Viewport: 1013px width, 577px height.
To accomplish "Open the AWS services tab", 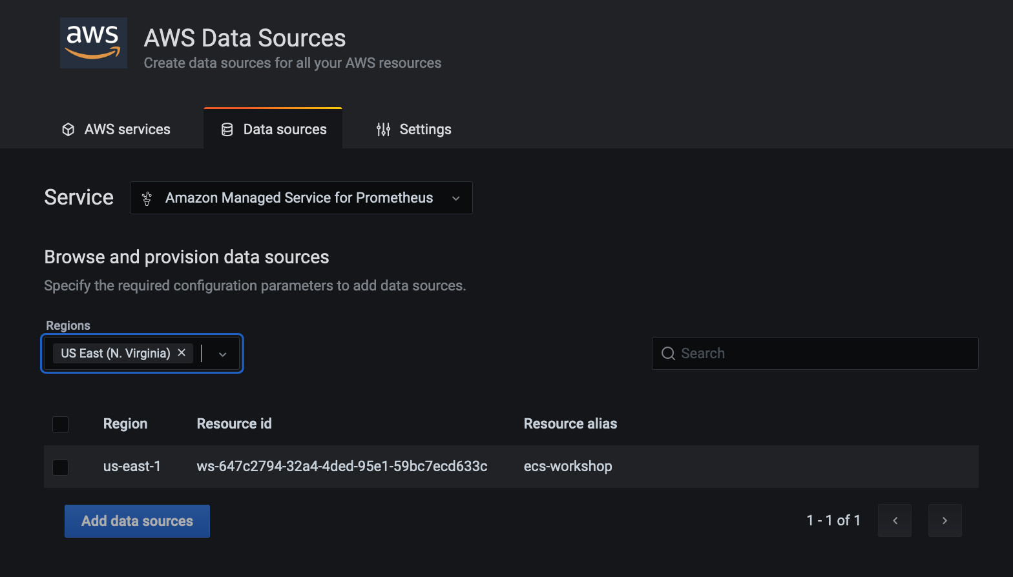I will (116, 129).
